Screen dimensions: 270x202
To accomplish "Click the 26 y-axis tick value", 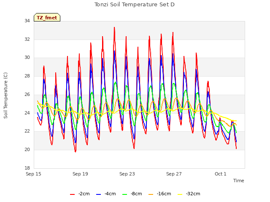I will [27, 94].
